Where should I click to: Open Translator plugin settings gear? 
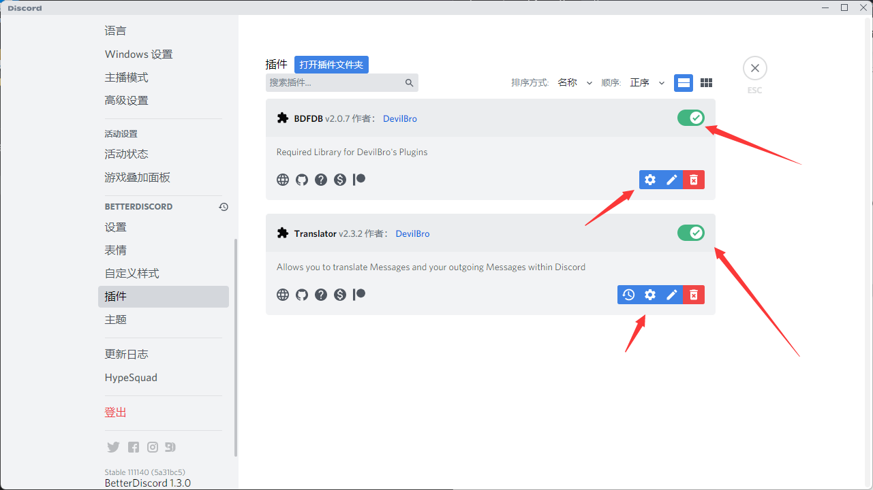point(650,295)
